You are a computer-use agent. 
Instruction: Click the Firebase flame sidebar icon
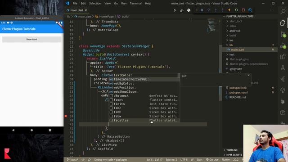click(283, 101)
